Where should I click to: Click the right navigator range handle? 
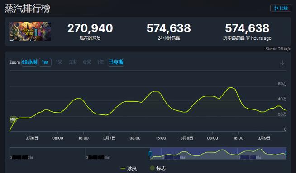click(x=286, y=154)
